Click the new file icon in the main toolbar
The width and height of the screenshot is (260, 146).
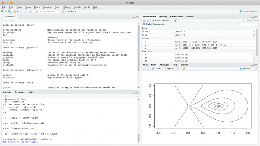[x=2, y=11]
